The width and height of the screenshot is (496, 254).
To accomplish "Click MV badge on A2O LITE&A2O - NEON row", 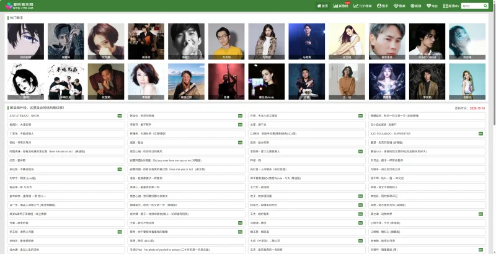I will point(120,116).
